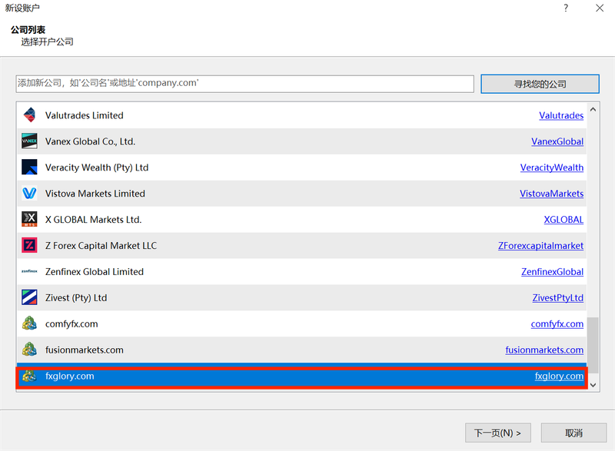Click the scrollbar up arrow

[x=593, y=109]
